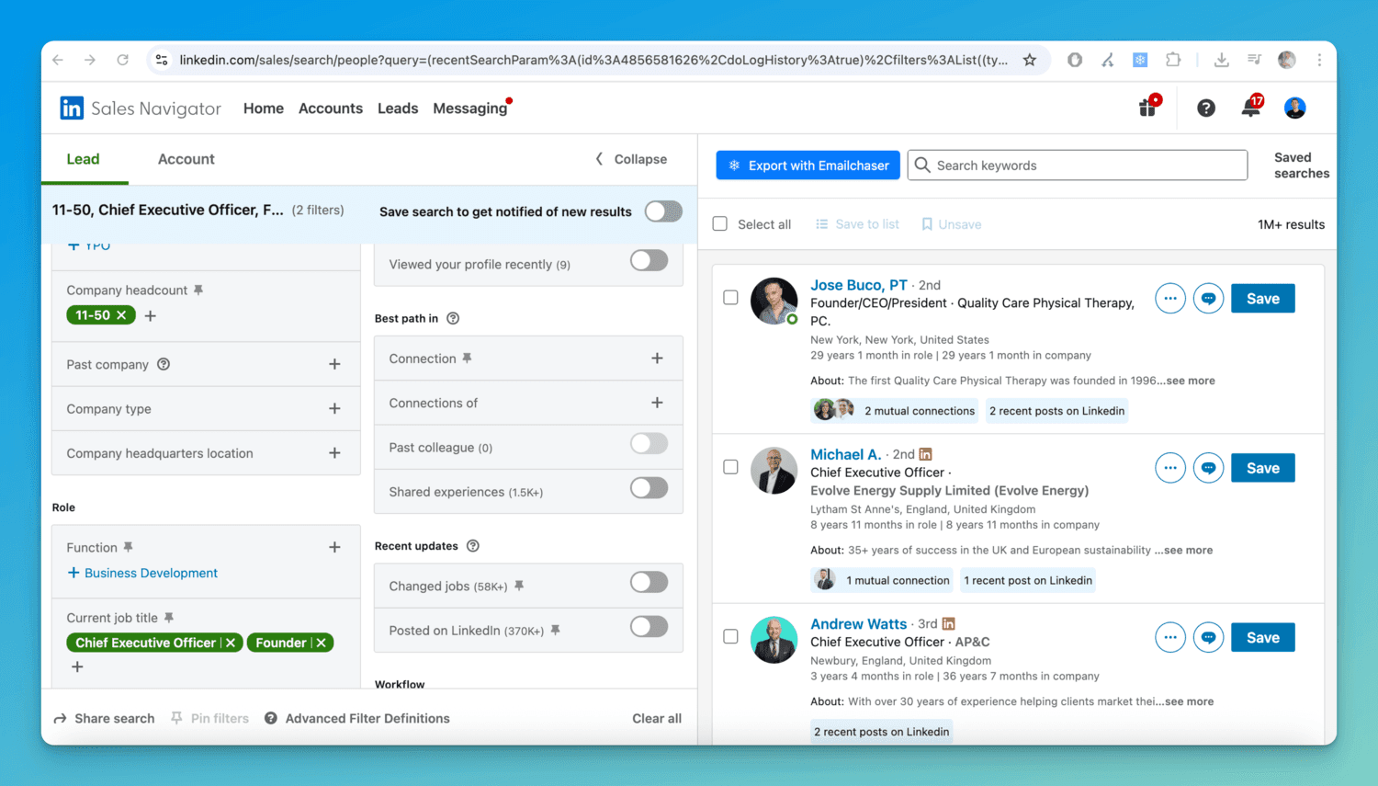Open the Accounts menu item

[x=331, y=108]
